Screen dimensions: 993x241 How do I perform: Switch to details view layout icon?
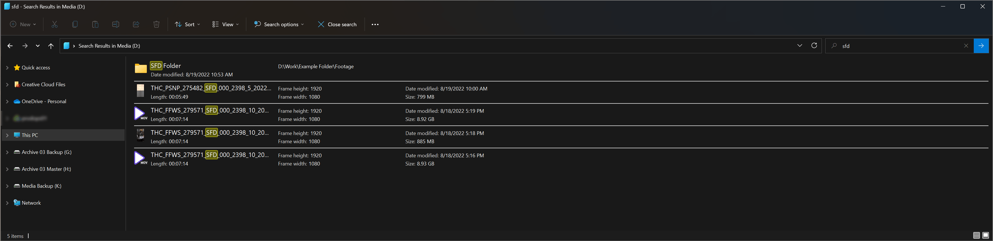[976, 235]
